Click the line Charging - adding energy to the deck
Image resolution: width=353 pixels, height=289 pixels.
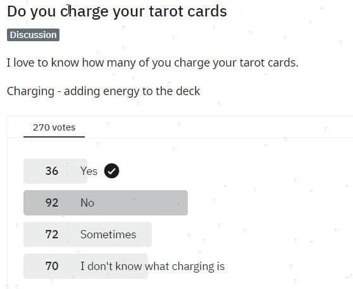(103, 92)
